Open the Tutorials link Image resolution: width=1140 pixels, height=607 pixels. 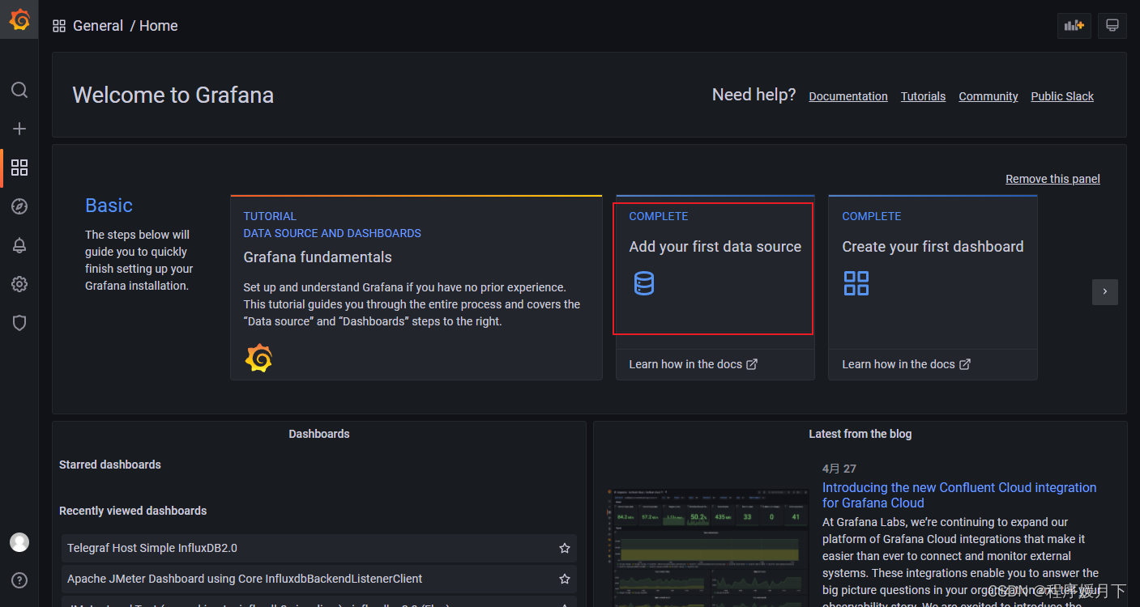coord(924,96)
